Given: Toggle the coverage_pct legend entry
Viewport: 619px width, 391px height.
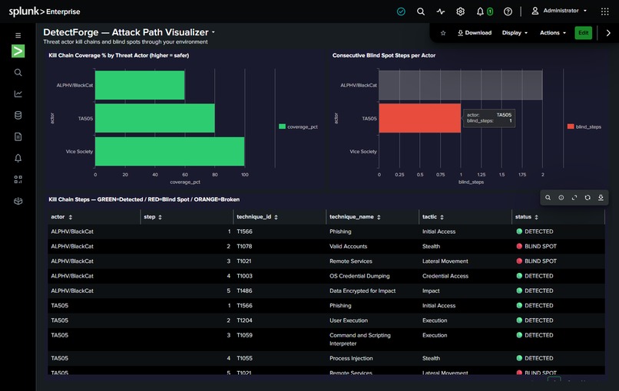Looking at the screenshot, I should pyautogui.click(x=298, y=127).
